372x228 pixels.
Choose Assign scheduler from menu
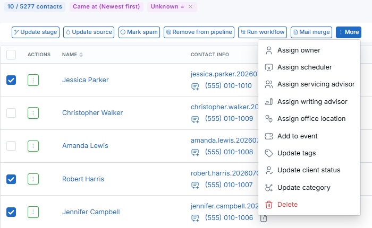point(309,67)
